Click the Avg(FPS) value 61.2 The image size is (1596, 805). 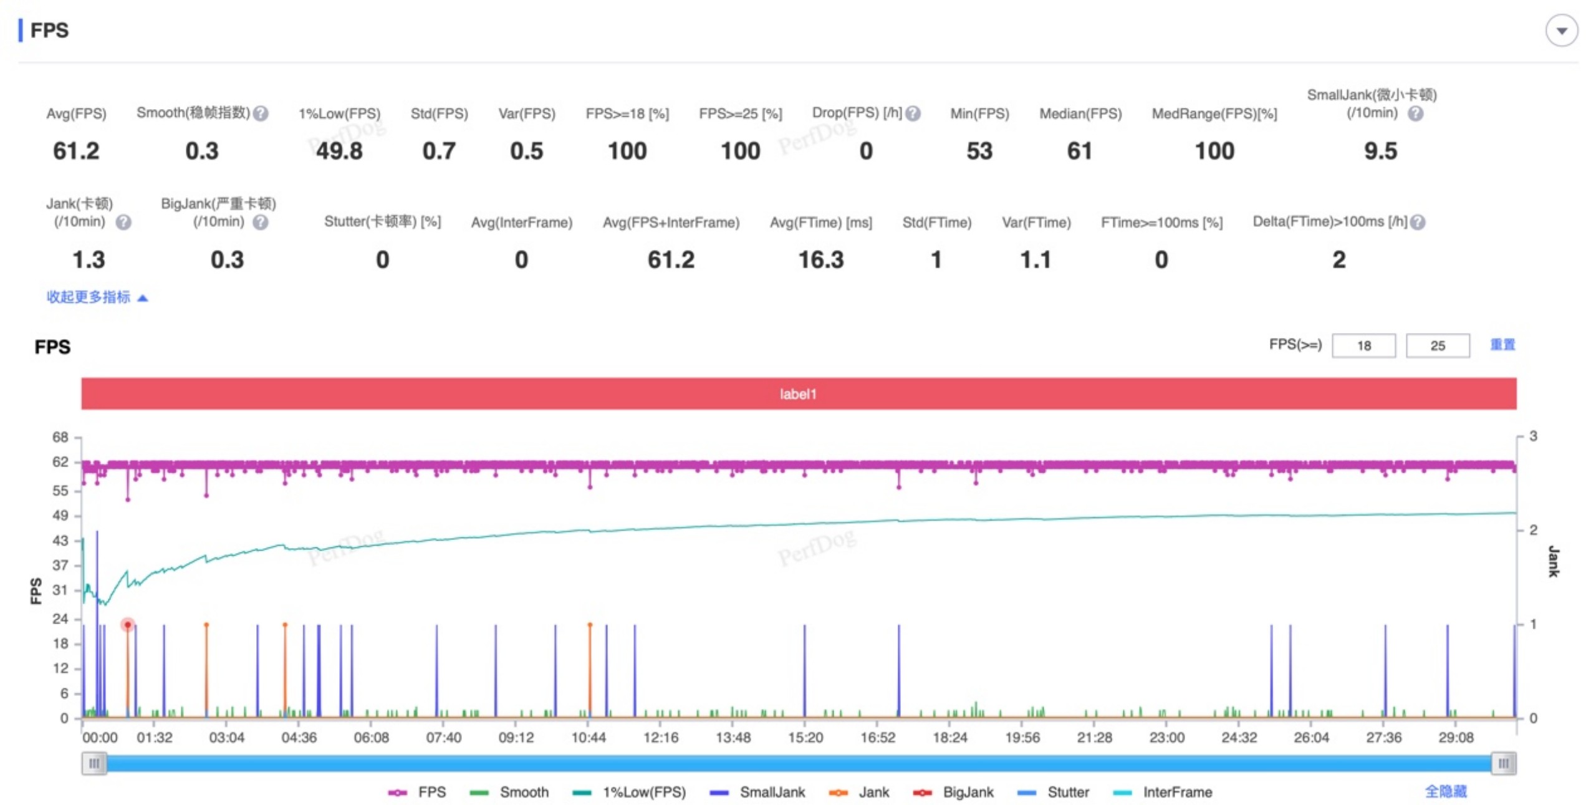pyautogui.click(x=76, y=151)
